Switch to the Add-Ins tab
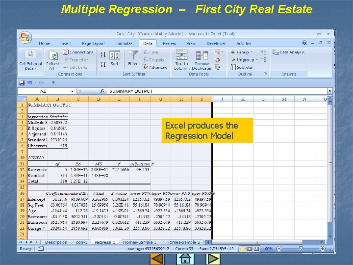This screenshot has height=265, width=353. point(244,43)
